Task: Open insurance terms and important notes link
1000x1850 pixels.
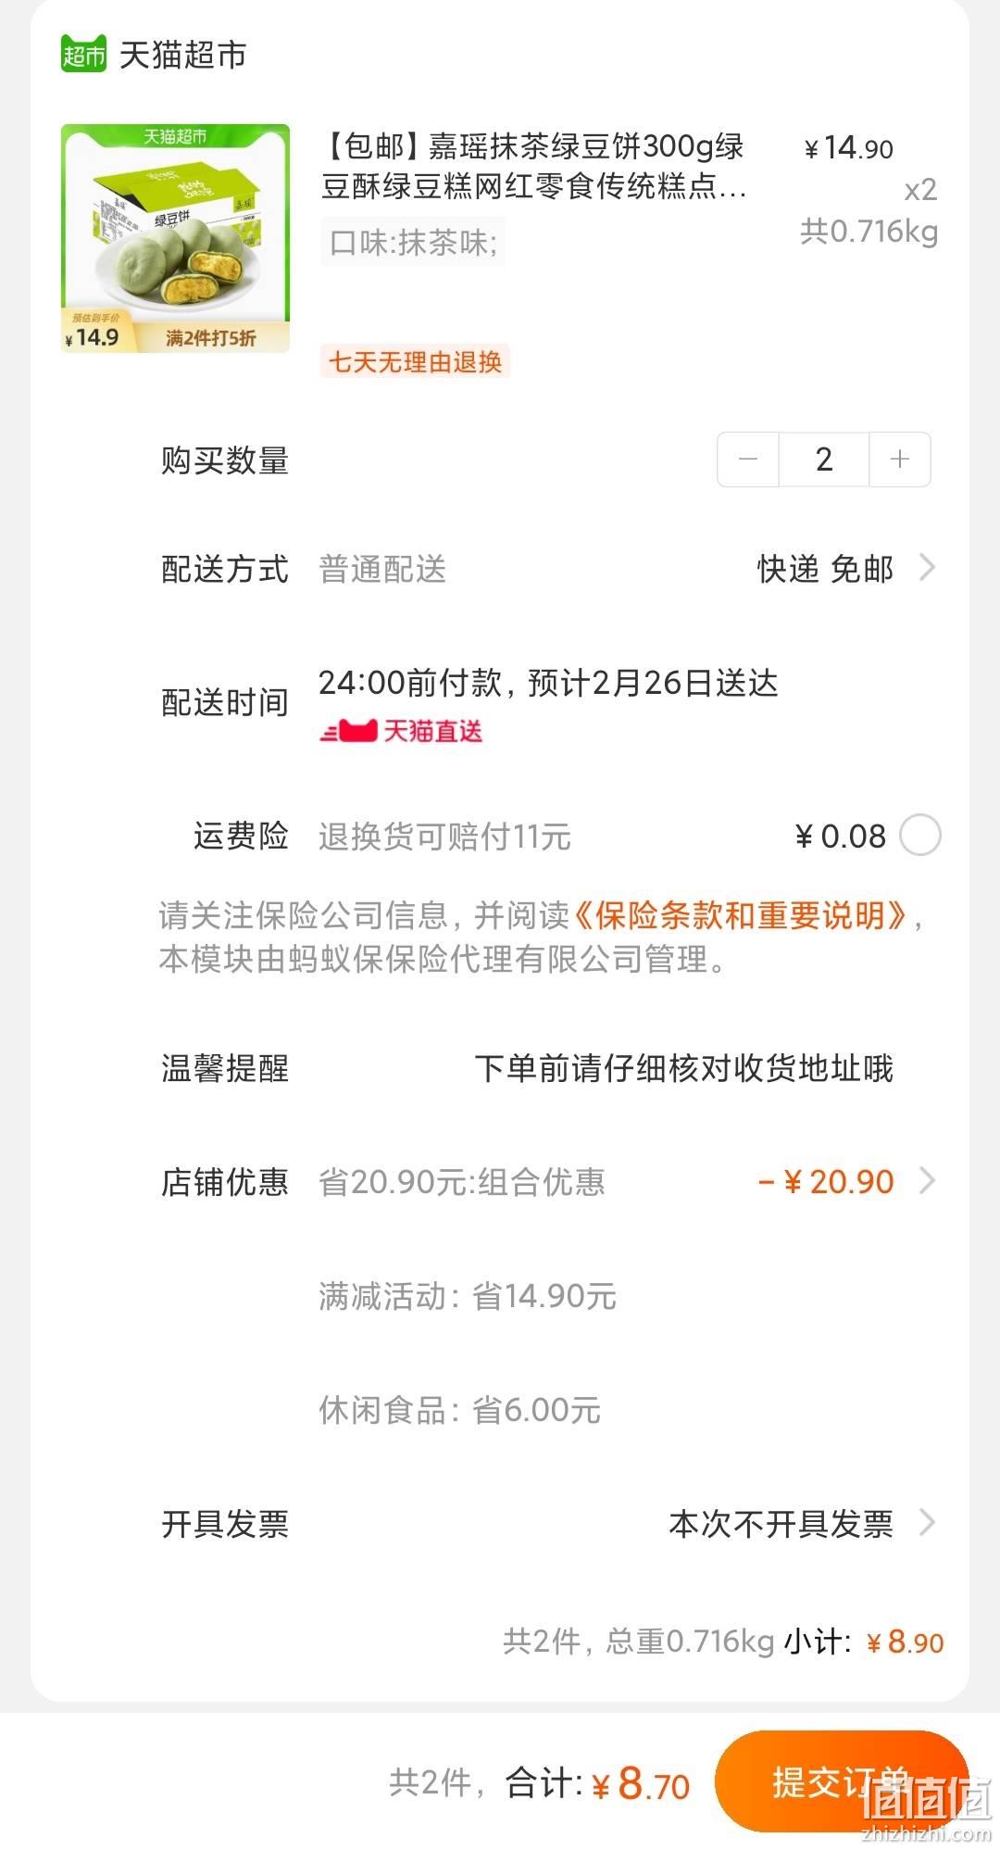Action: (741, 915)
